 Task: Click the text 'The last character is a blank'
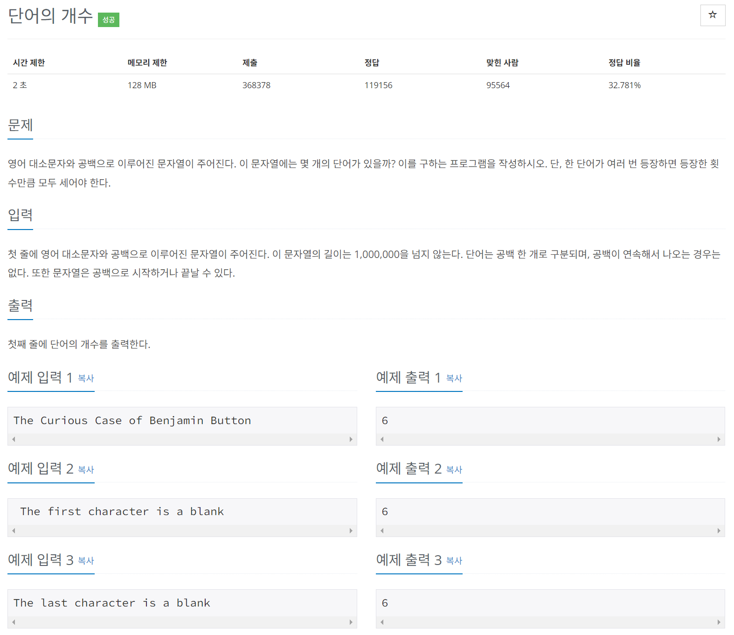pos(112,603)
